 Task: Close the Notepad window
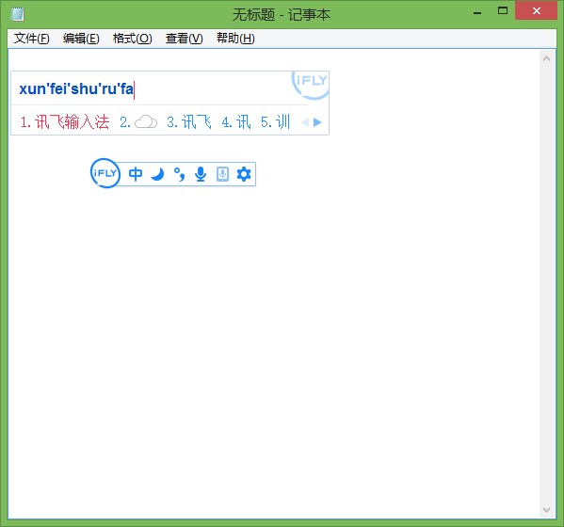537,10
